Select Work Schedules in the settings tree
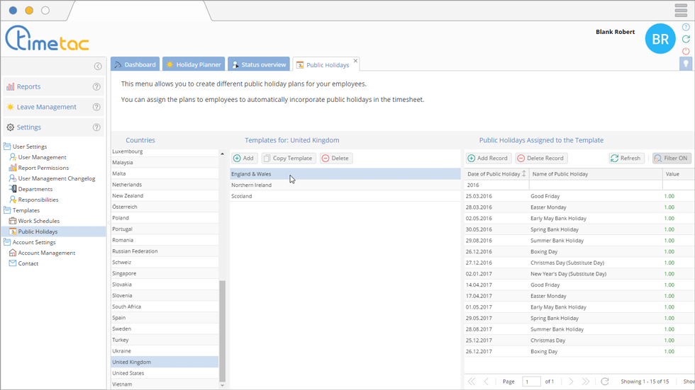This screenshot has width=695, height=390. coord(38,221)
